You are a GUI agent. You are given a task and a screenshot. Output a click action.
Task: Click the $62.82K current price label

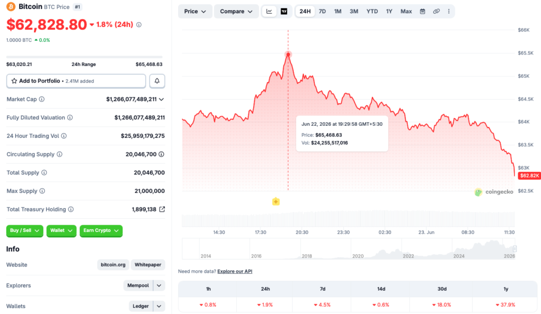(529, 176)
